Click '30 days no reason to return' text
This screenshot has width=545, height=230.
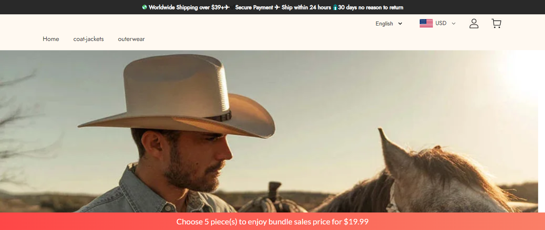tap(371, 7)
